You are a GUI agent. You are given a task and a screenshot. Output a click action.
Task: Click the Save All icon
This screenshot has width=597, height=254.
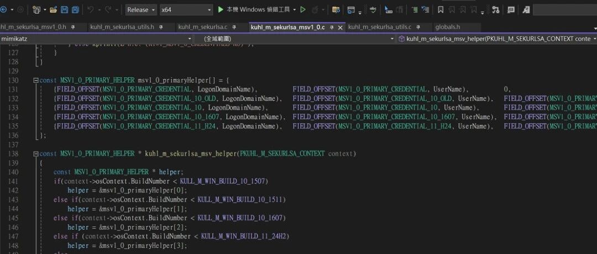[x=75, y=10]
